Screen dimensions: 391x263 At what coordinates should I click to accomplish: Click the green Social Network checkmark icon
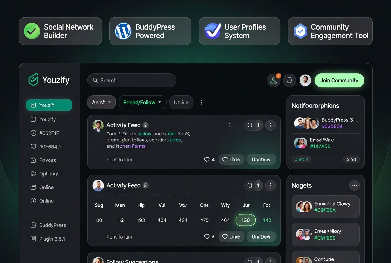tap(32, 31)
